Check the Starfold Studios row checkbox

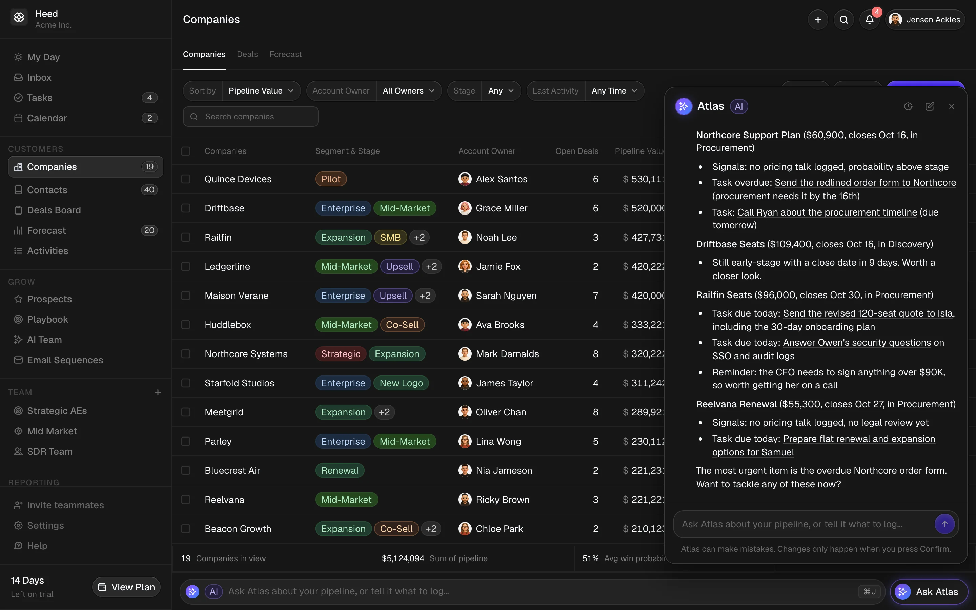click(x=185, y=383)
